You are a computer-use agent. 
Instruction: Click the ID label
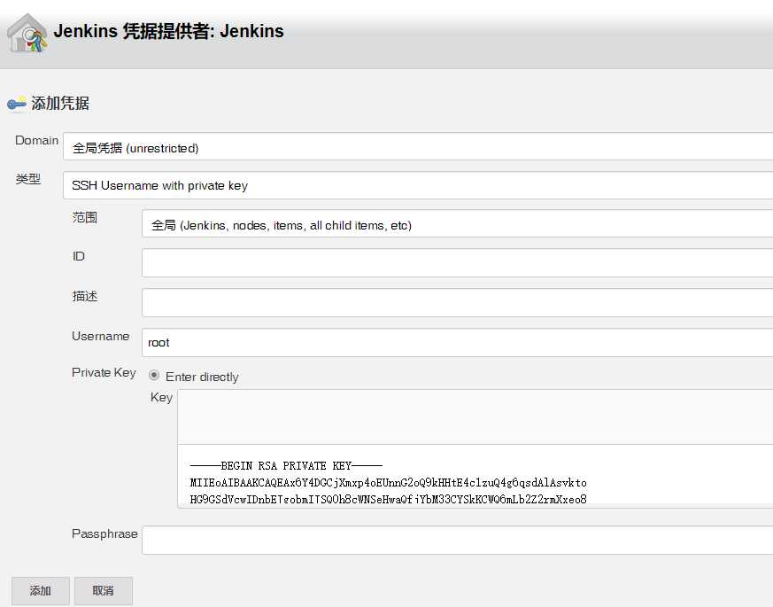(79, 256)
